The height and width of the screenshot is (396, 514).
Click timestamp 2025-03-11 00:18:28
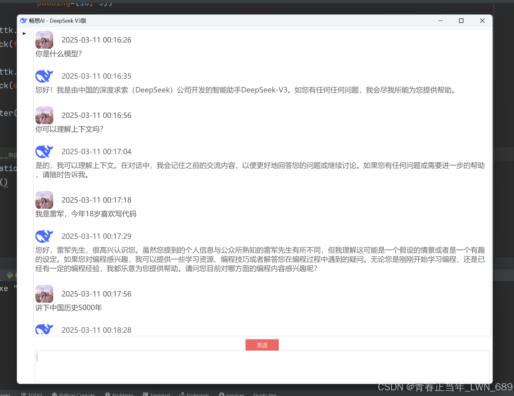pyautogui.click(x=96, y=330)
